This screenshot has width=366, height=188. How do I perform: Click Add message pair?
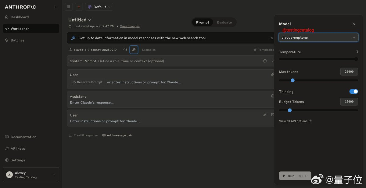(117, 135)
